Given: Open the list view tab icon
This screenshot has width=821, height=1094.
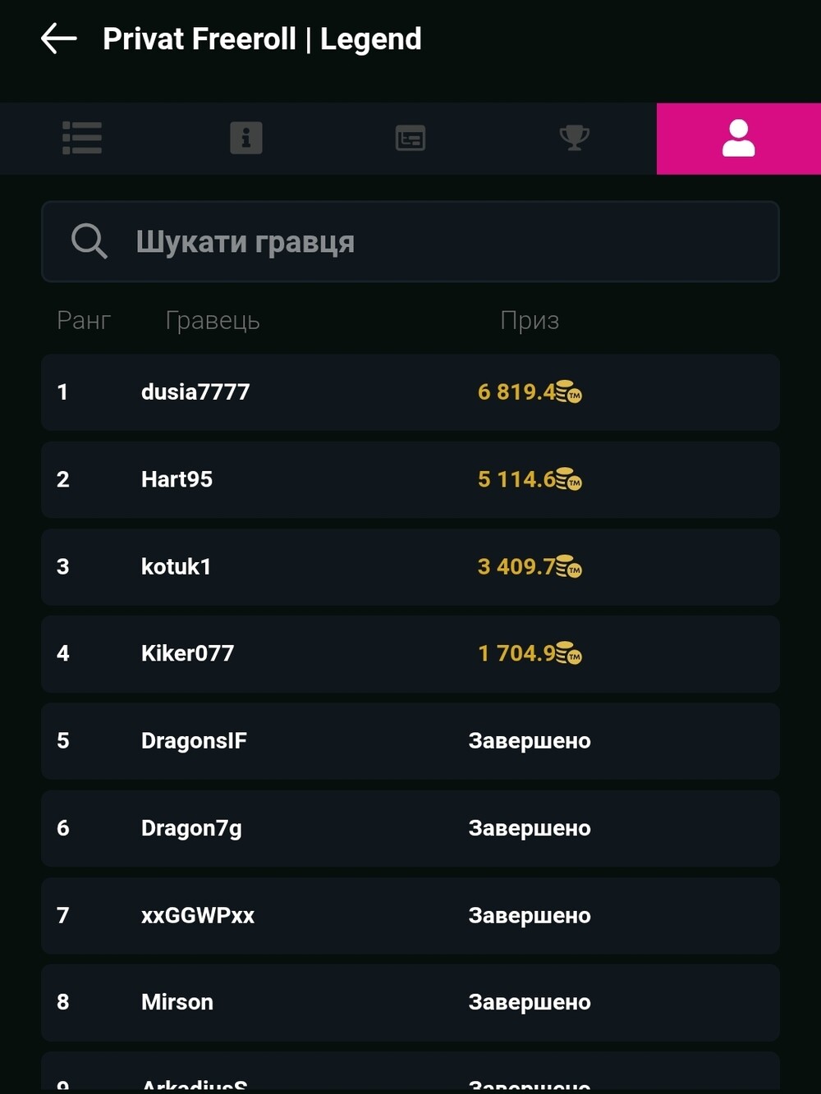Looking at the screenshot, I should pos(82,138).
